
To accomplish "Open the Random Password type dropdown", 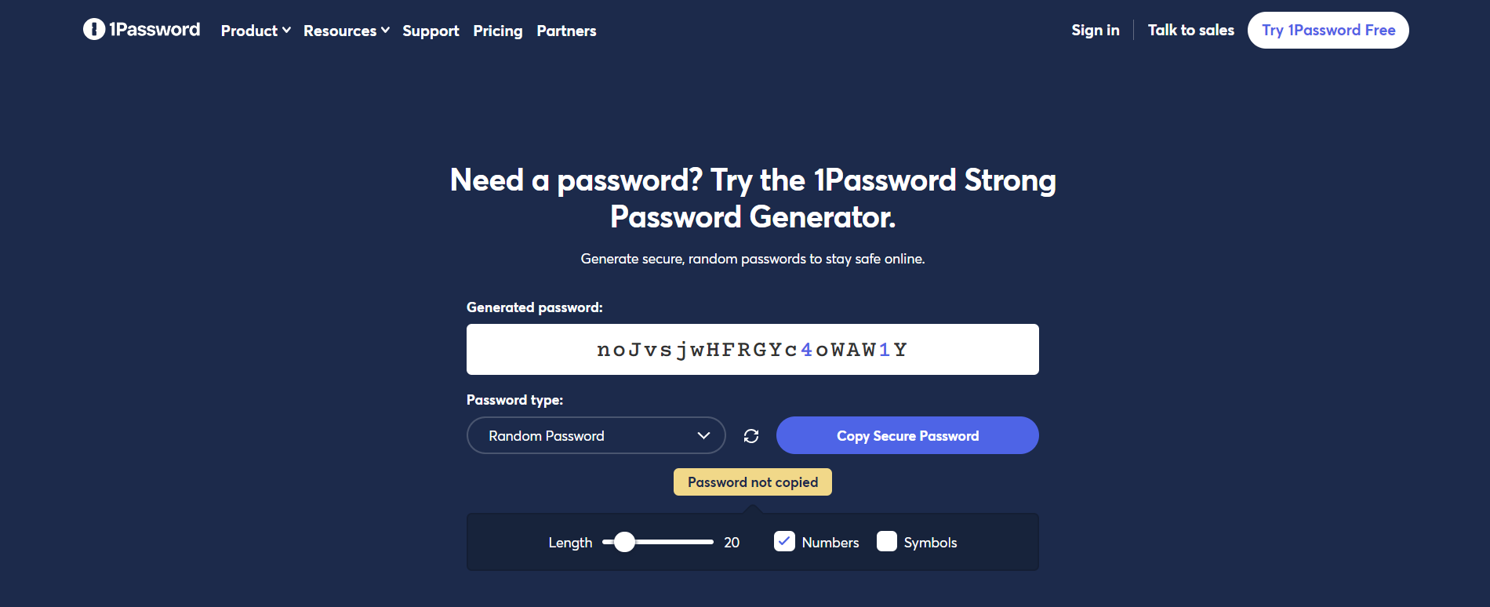I will (x=596, y=436).
